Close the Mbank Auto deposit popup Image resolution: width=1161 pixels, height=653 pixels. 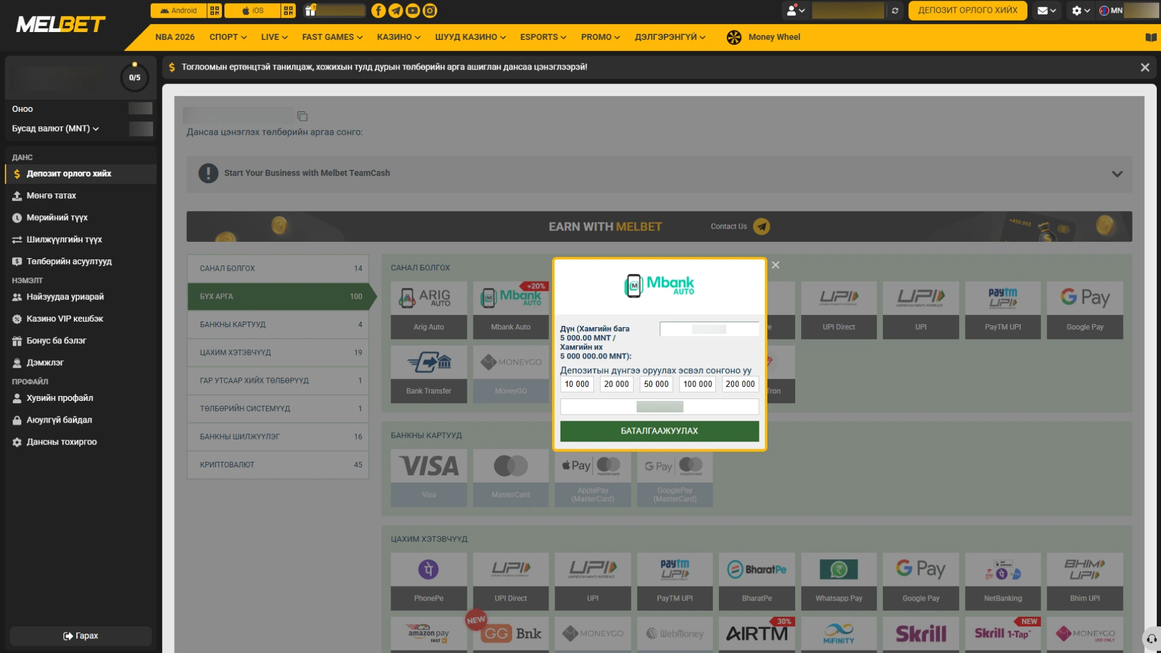pos(776,265)
